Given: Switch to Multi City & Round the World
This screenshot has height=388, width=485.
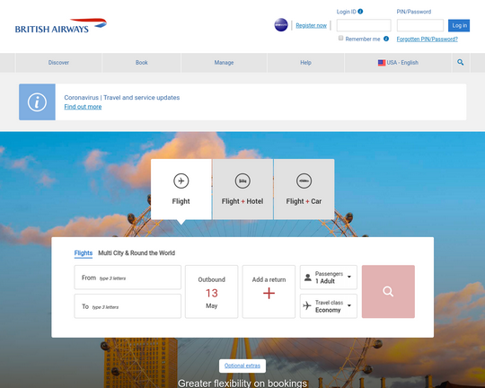Looking at the screenshot, I should 137,253.
